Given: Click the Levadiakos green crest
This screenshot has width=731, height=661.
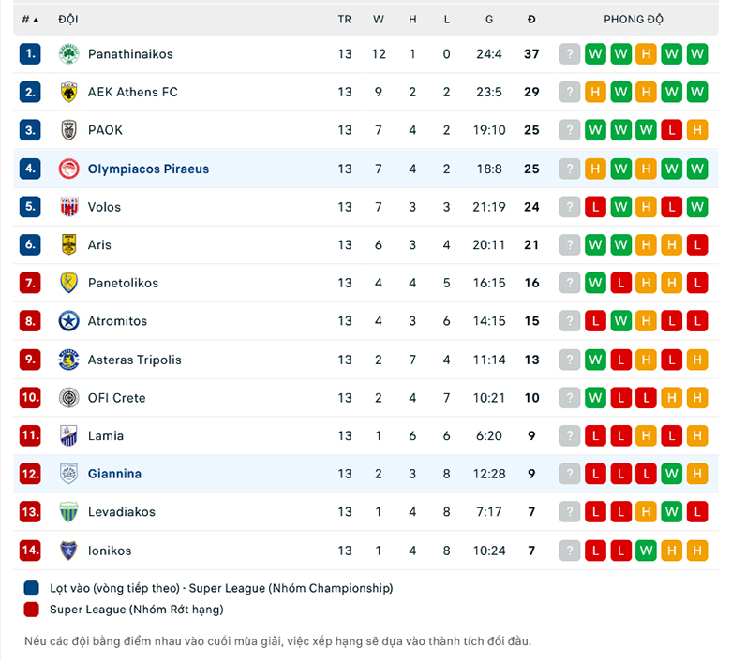Looking at the screenshot, I should pyautogui.click(x=69, y=512).
